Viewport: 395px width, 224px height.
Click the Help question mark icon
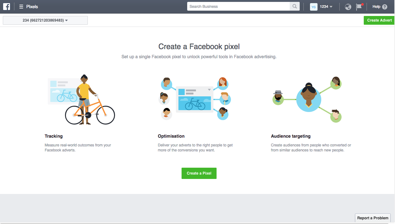385,7
